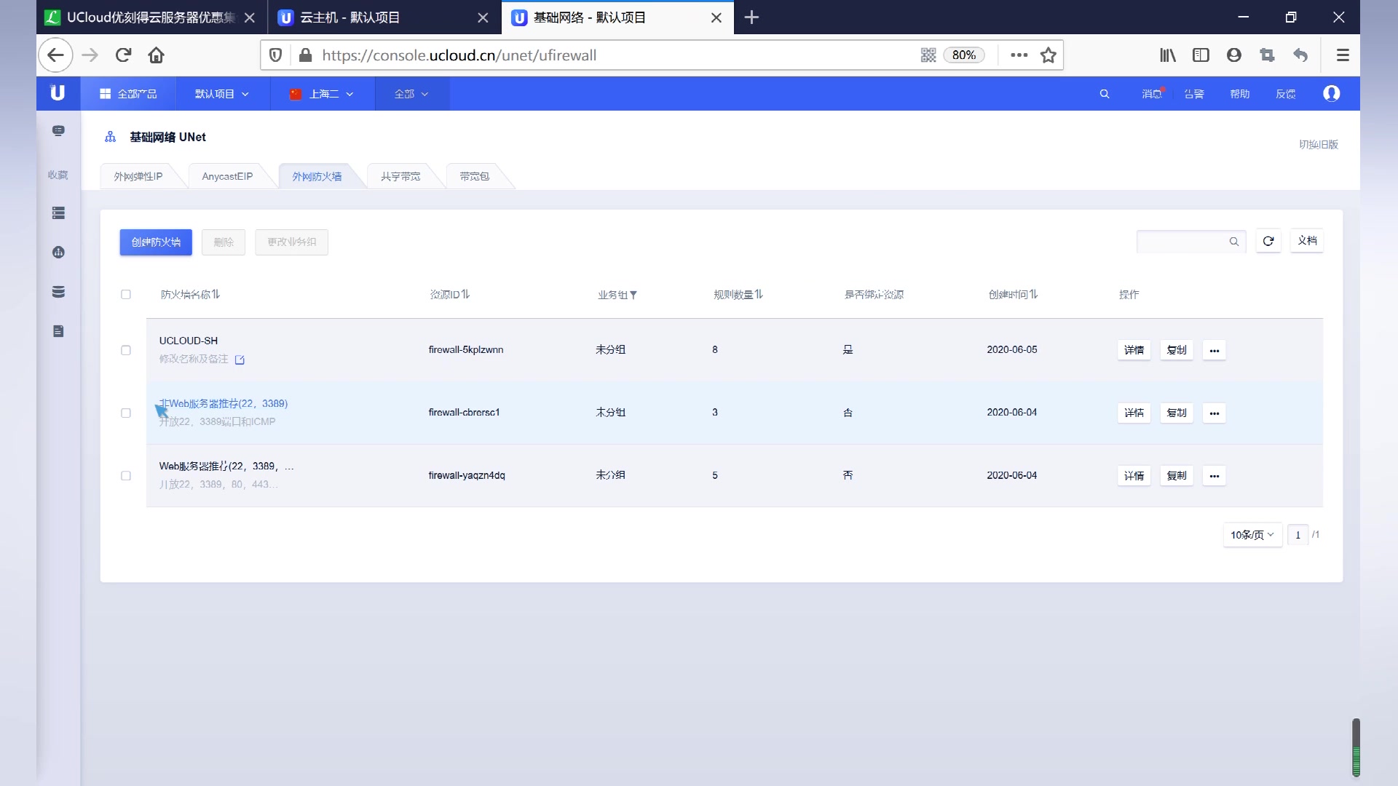The image size is (1398, 786).
Task: Open the Firefox hamburger menu
Action: (1343, 55)
